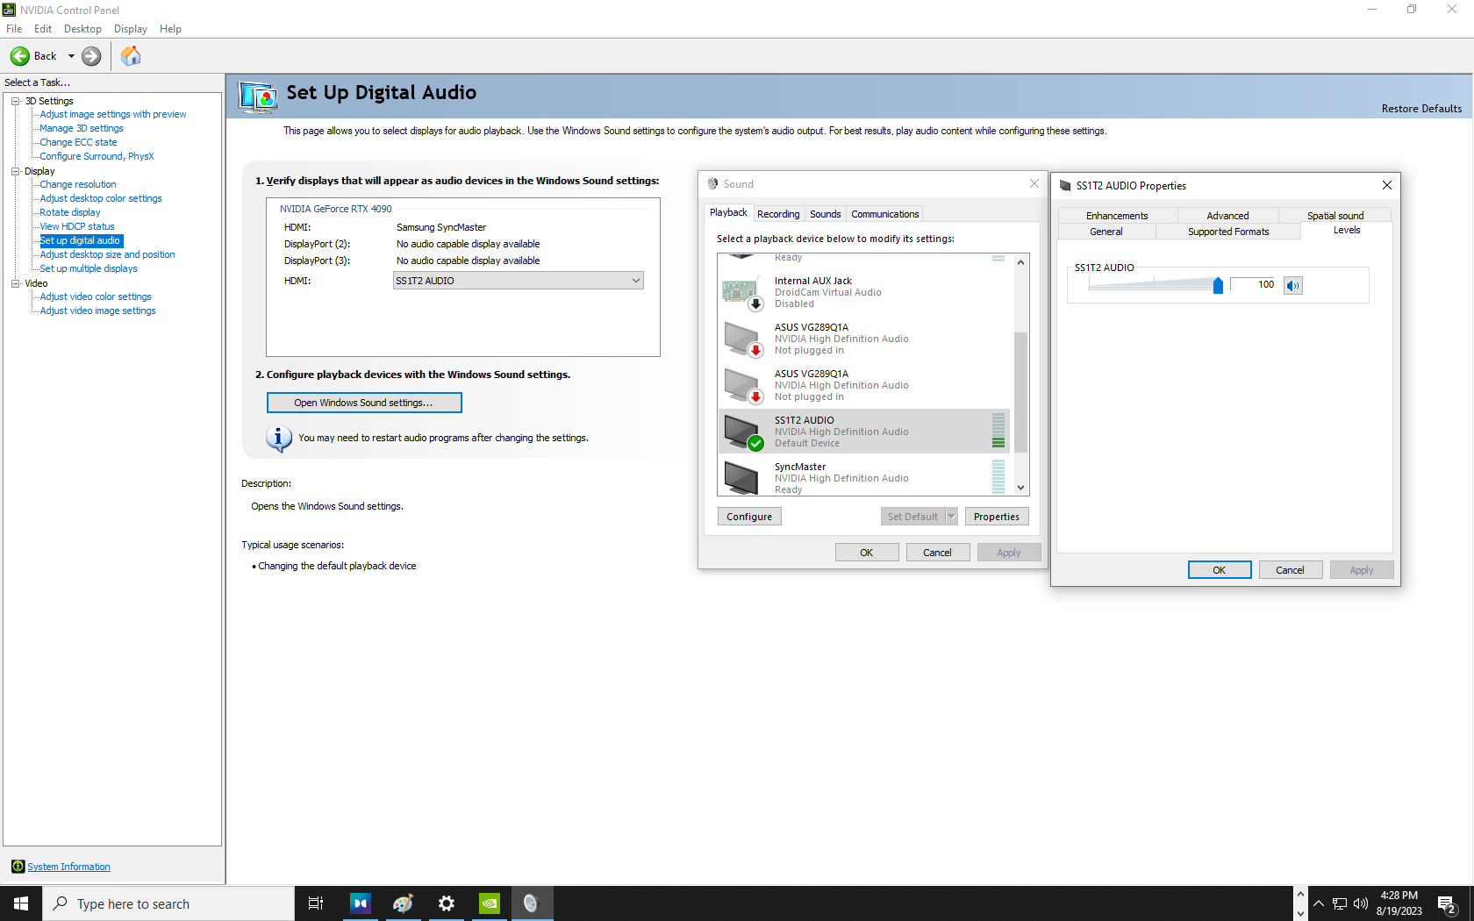Select Adjust image settings with preview

pyautogui.click(x=113, y=114)
